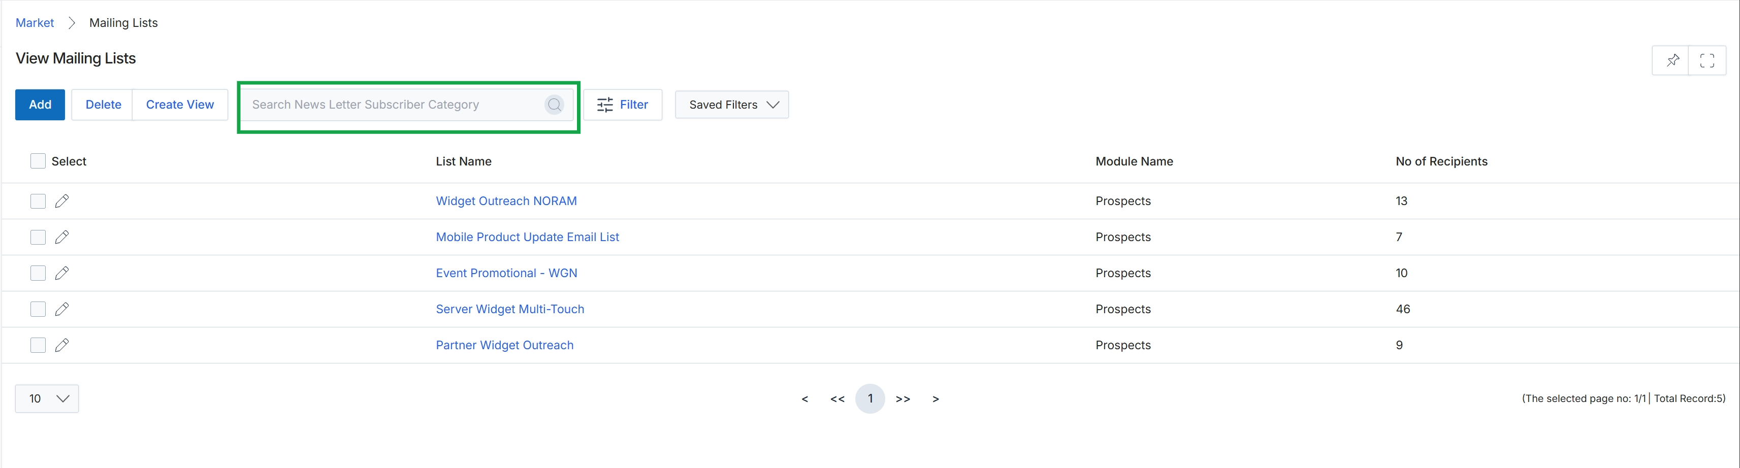
Task: Go to Market breadcrumb link
Action: click(x=35, y=23)
